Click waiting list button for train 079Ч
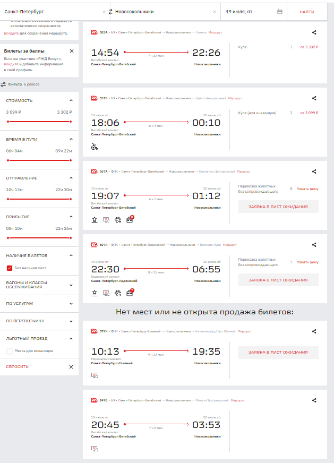 click(278, 352)
